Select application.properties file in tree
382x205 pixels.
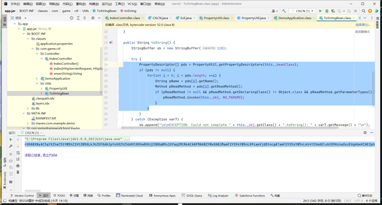56,44
